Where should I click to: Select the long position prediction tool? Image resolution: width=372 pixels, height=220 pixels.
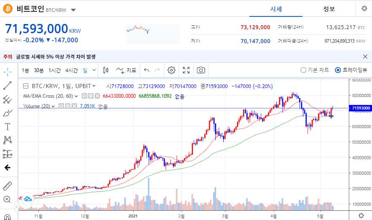pyautogui.click(x=7, y=154)
